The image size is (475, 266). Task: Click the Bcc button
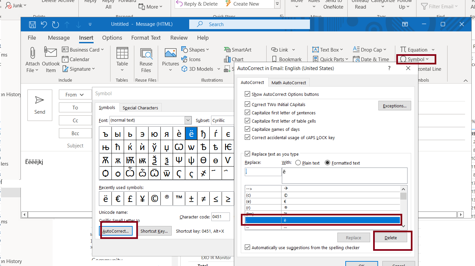[x=75, y=133]
